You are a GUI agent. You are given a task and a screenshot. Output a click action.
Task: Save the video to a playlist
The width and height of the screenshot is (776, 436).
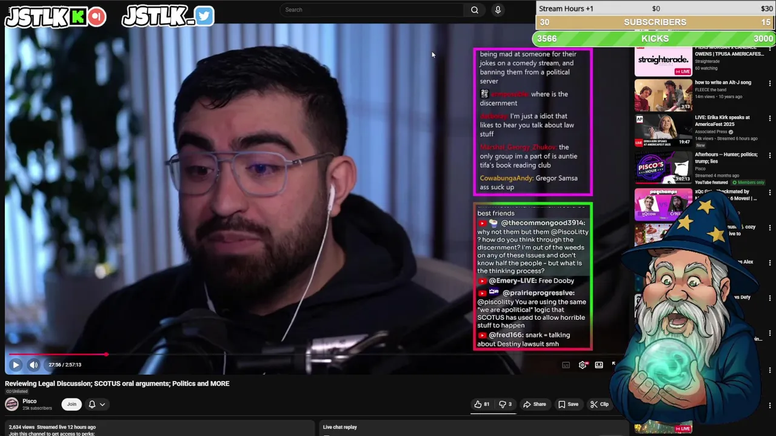click(x=568, y=405)
